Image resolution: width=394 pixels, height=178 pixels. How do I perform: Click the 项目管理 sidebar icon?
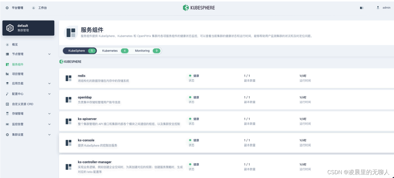pyautogui.click(x=7, y=74)
